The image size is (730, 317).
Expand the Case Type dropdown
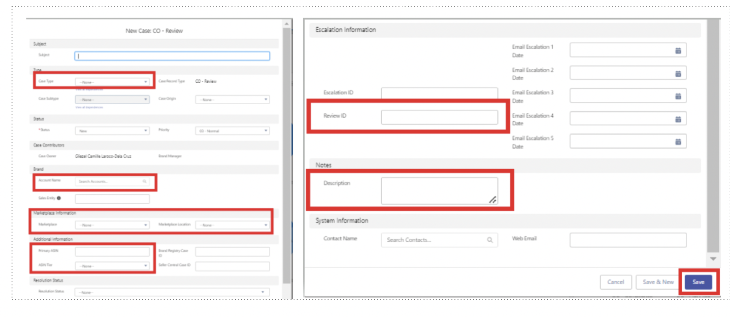[112, 82]
